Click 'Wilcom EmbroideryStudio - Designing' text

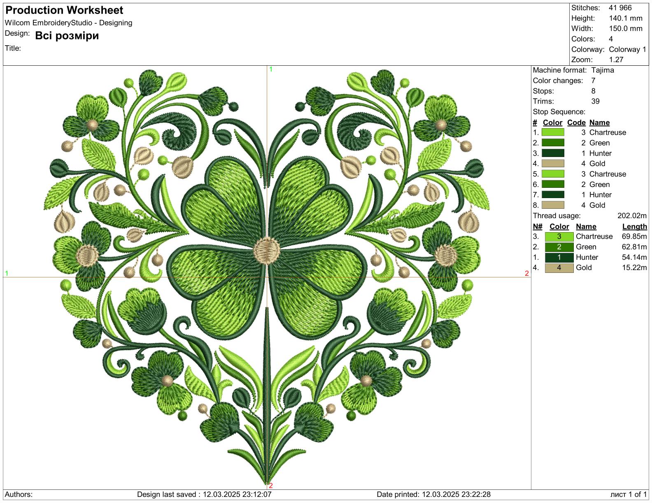click(69, 23)
